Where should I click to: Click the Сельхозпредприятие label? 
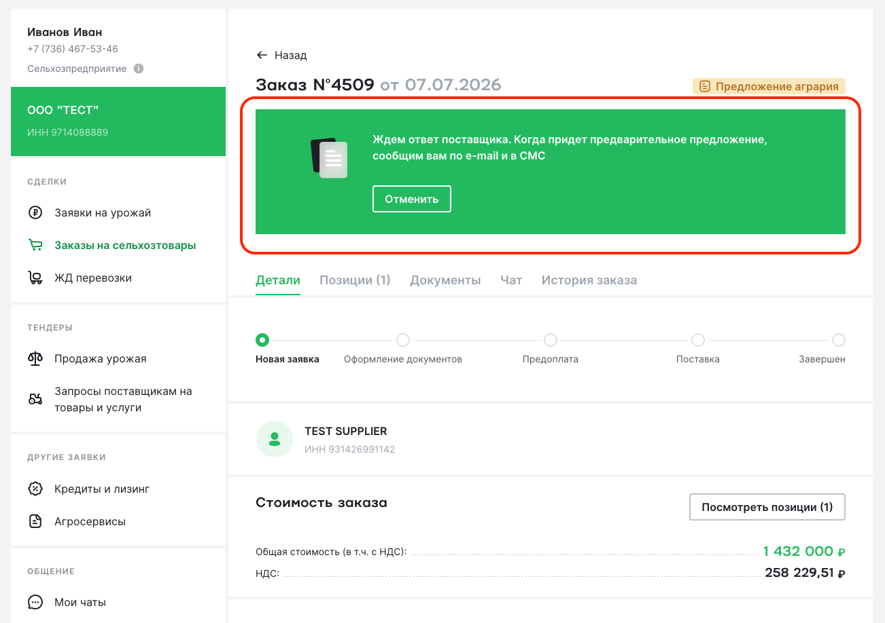(77, 69)
